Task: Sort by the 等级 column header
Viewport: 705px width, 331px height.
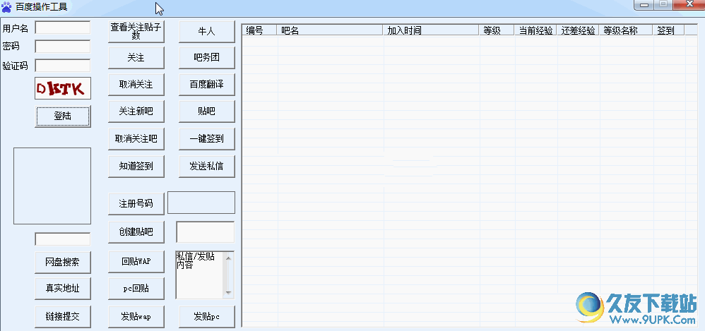Action: coord(497,30)
